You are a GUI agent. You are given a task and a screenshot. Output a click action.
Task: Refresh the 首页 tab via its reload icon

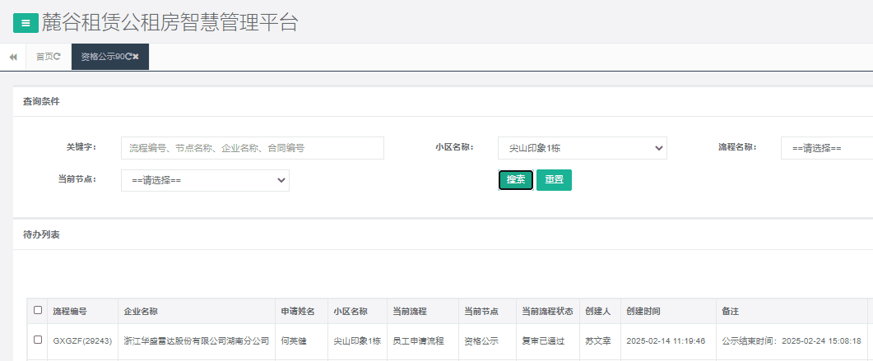(57, 57)
